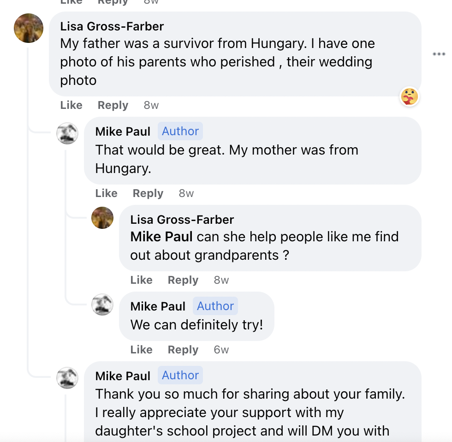
Task: Like Lisa's reply asking about grandparents
Action: pos(141,280)
